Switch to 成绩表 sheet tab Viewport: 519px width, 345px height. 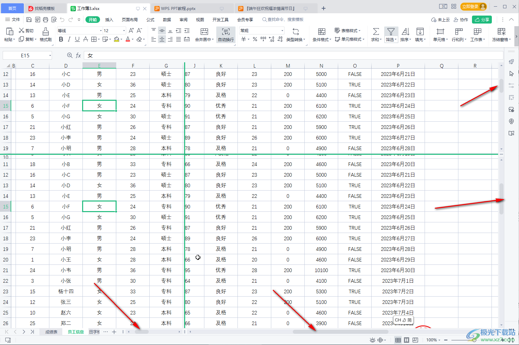(x=51, y=332)
